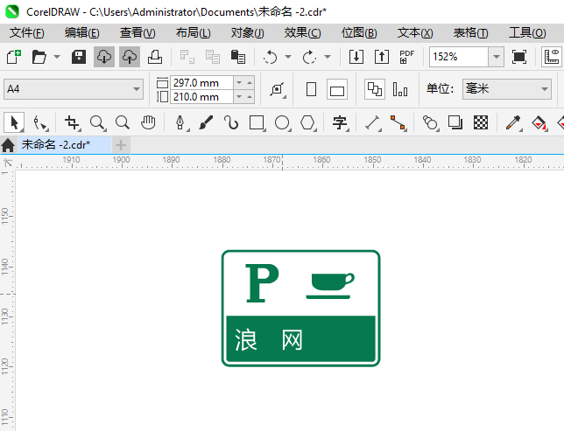Image resolution: width=564 pixels, height=431 pixels.
Task: Open the 文件(F) menu
Action: (27, 33)
